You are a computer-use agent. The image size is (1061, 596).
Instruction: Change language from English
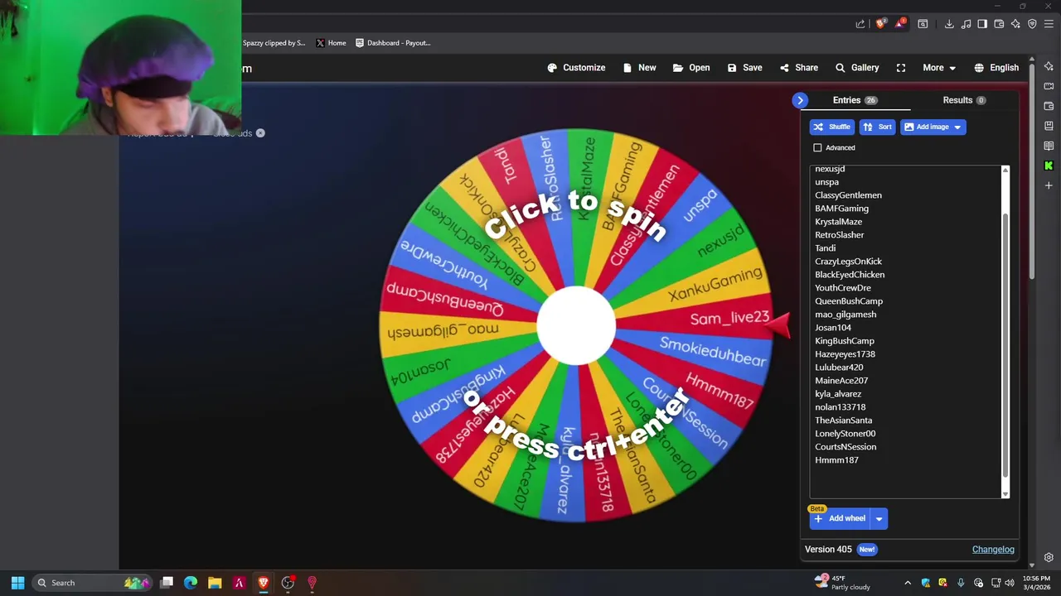click(996, 68)
